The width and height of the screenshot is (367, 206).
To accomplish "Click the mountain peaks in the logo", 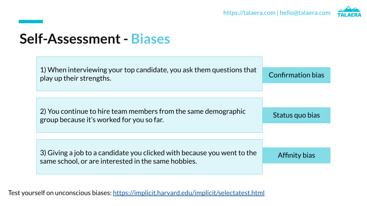I will click(349, 9).
